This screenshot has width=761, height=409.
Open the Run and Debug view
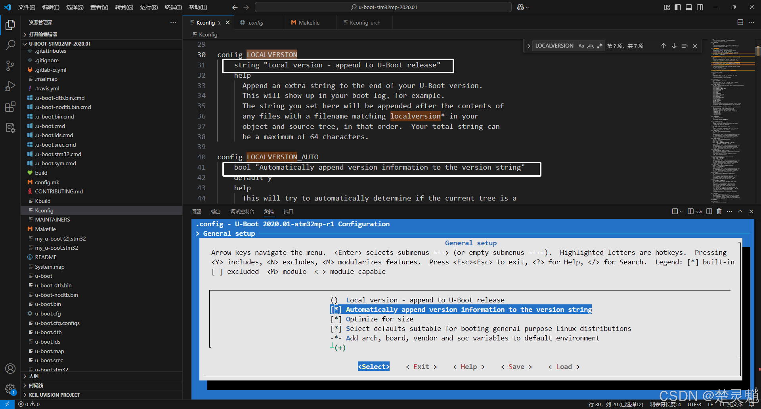pos(10,86)
